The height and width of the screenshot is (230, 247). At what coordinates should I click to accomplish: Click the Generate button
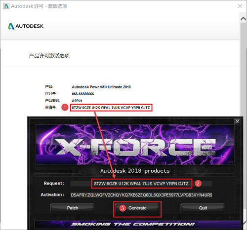(137, 208)
